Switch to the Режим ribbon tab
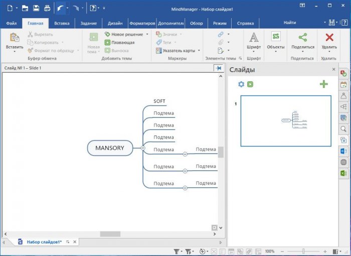Viewport: 351px width, 256px height. coord(220,23)
